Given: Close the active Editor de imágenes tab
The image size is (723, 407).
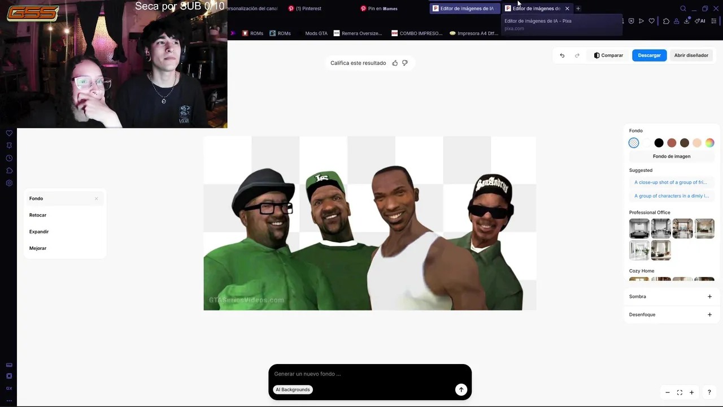Looking at the screenshot, I should click(x=567, y=8).
